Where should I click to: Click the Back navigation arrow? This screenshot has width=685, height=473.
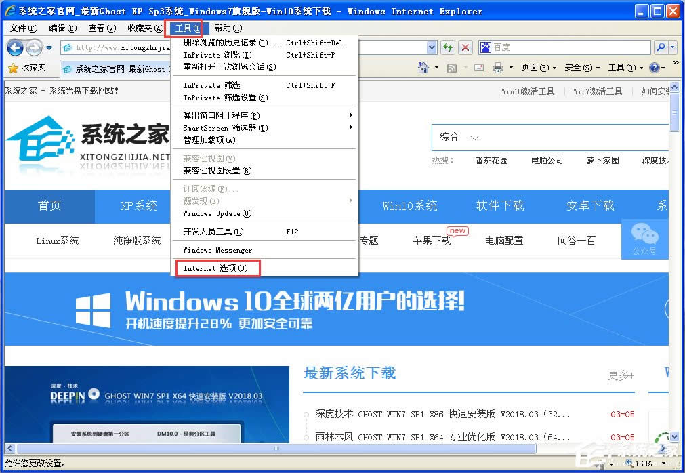click(15, 47)
